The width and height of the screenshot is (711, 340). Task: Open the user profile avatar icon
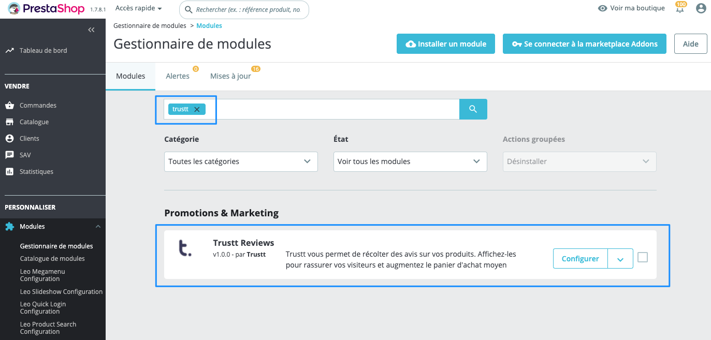[x=701, y=8]
